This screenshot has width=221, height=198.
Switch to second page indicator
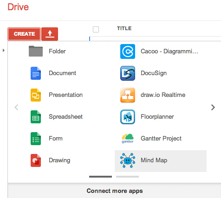[127, 177]
